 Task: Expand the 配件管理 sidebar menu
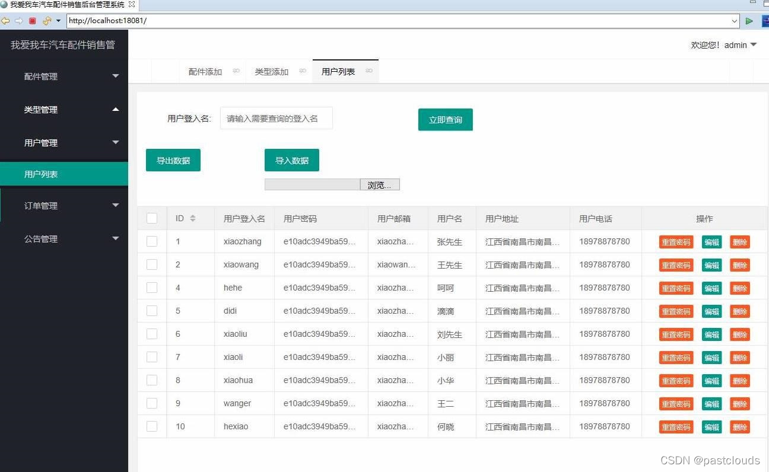[64, 76]
